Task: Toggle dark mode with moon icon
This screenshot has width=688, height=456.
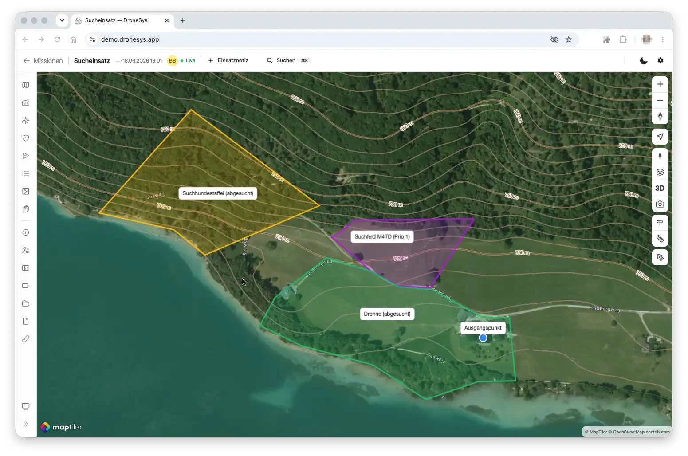Action: [644, 61]
